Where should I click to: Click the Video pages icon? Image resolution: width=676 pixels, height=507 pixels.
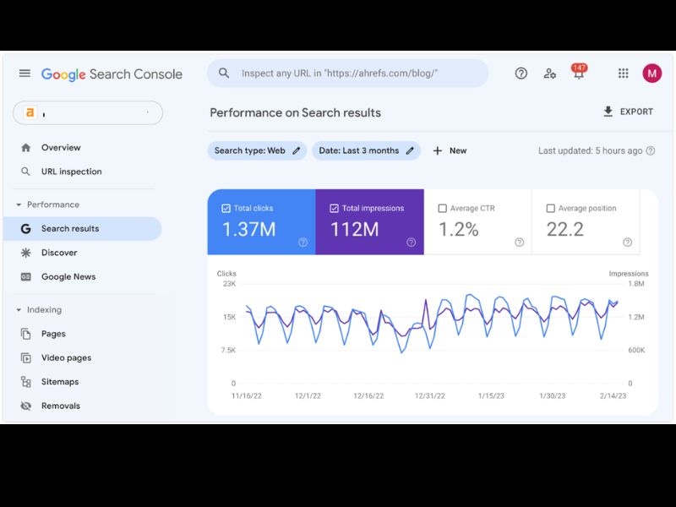(x=26, y=357)
